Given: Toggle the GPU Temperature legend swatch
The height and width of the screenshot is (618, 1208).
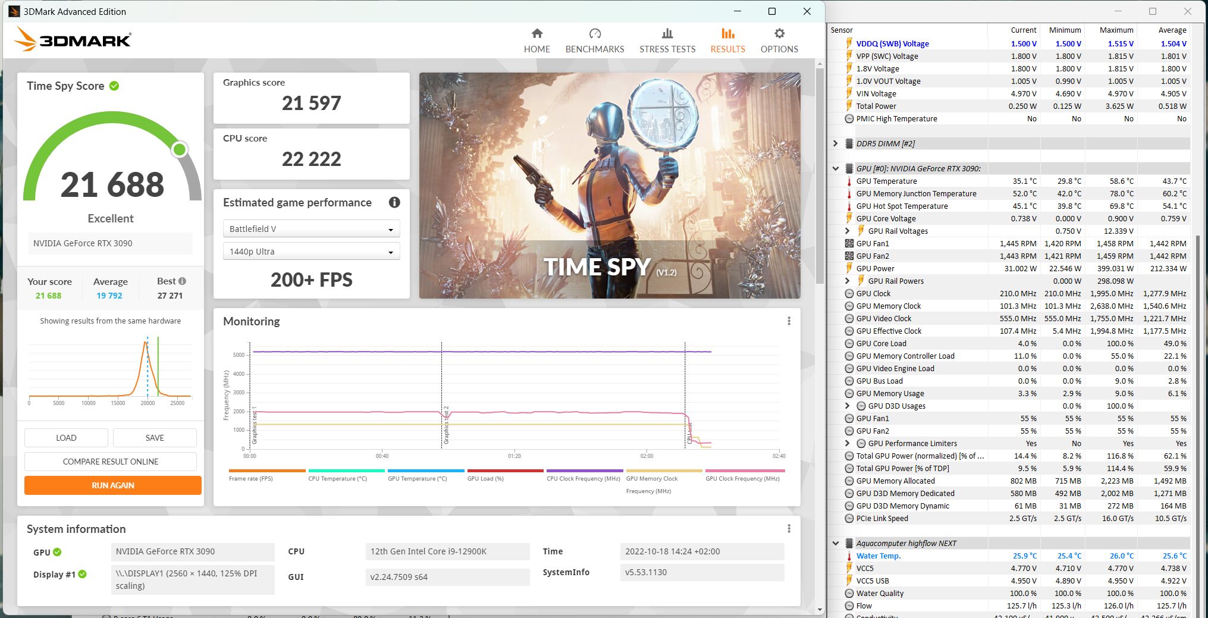Looking at the screenshot, I should click(426, 470).
